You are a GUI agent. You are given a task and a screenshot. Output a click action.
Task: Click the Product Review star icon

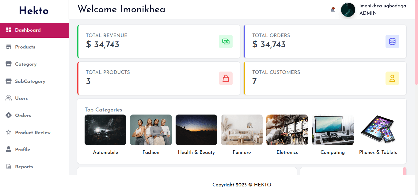click(x=9, y=132)
